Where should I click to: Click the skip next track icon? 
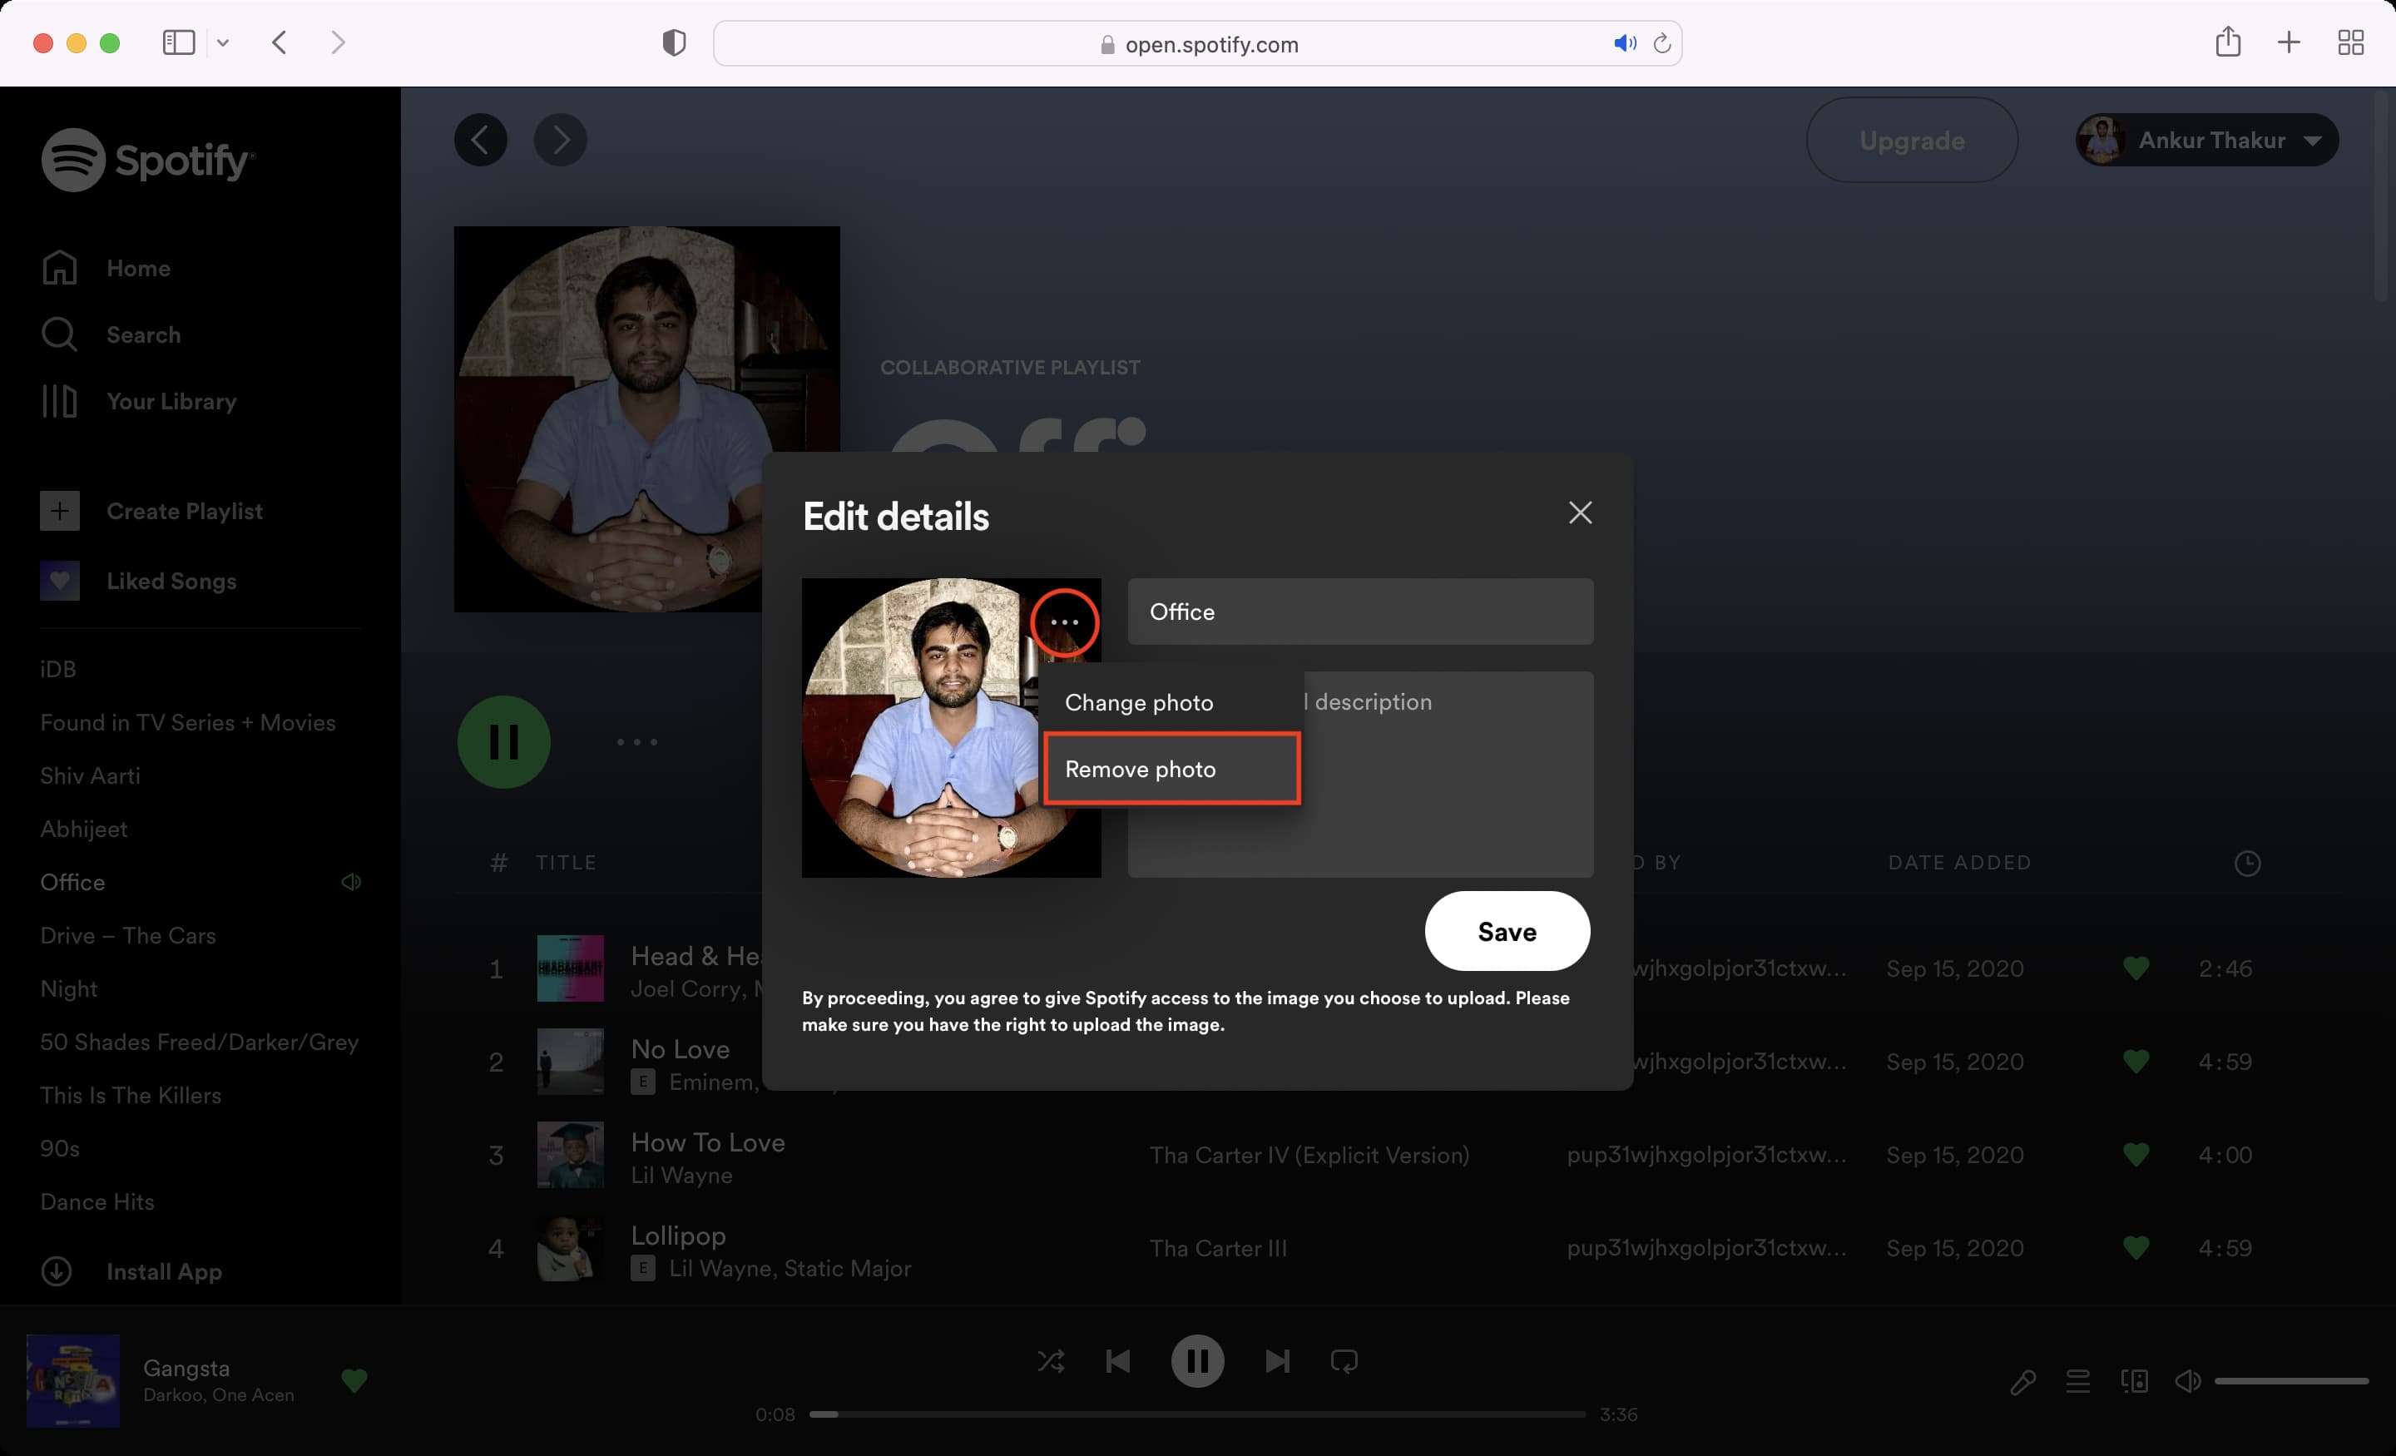coord(1279,1360)
